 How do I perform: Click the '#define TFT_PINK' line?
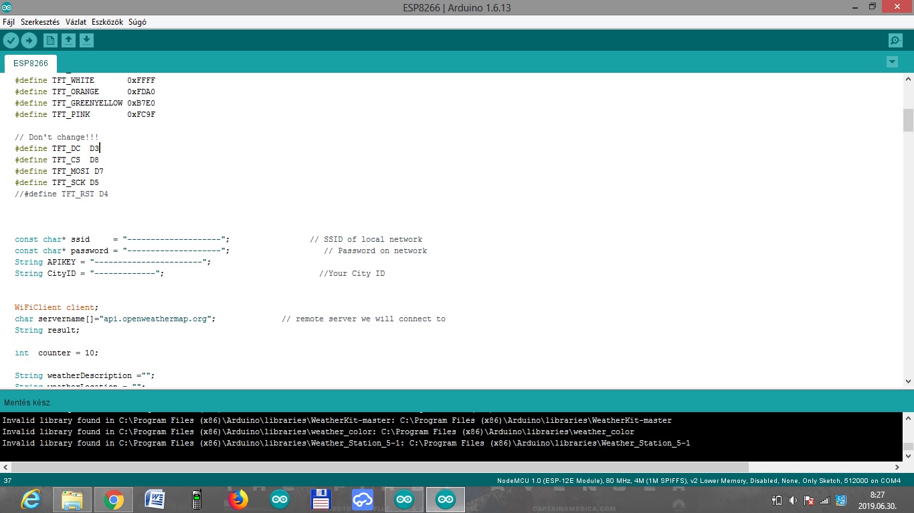[85, 114]
